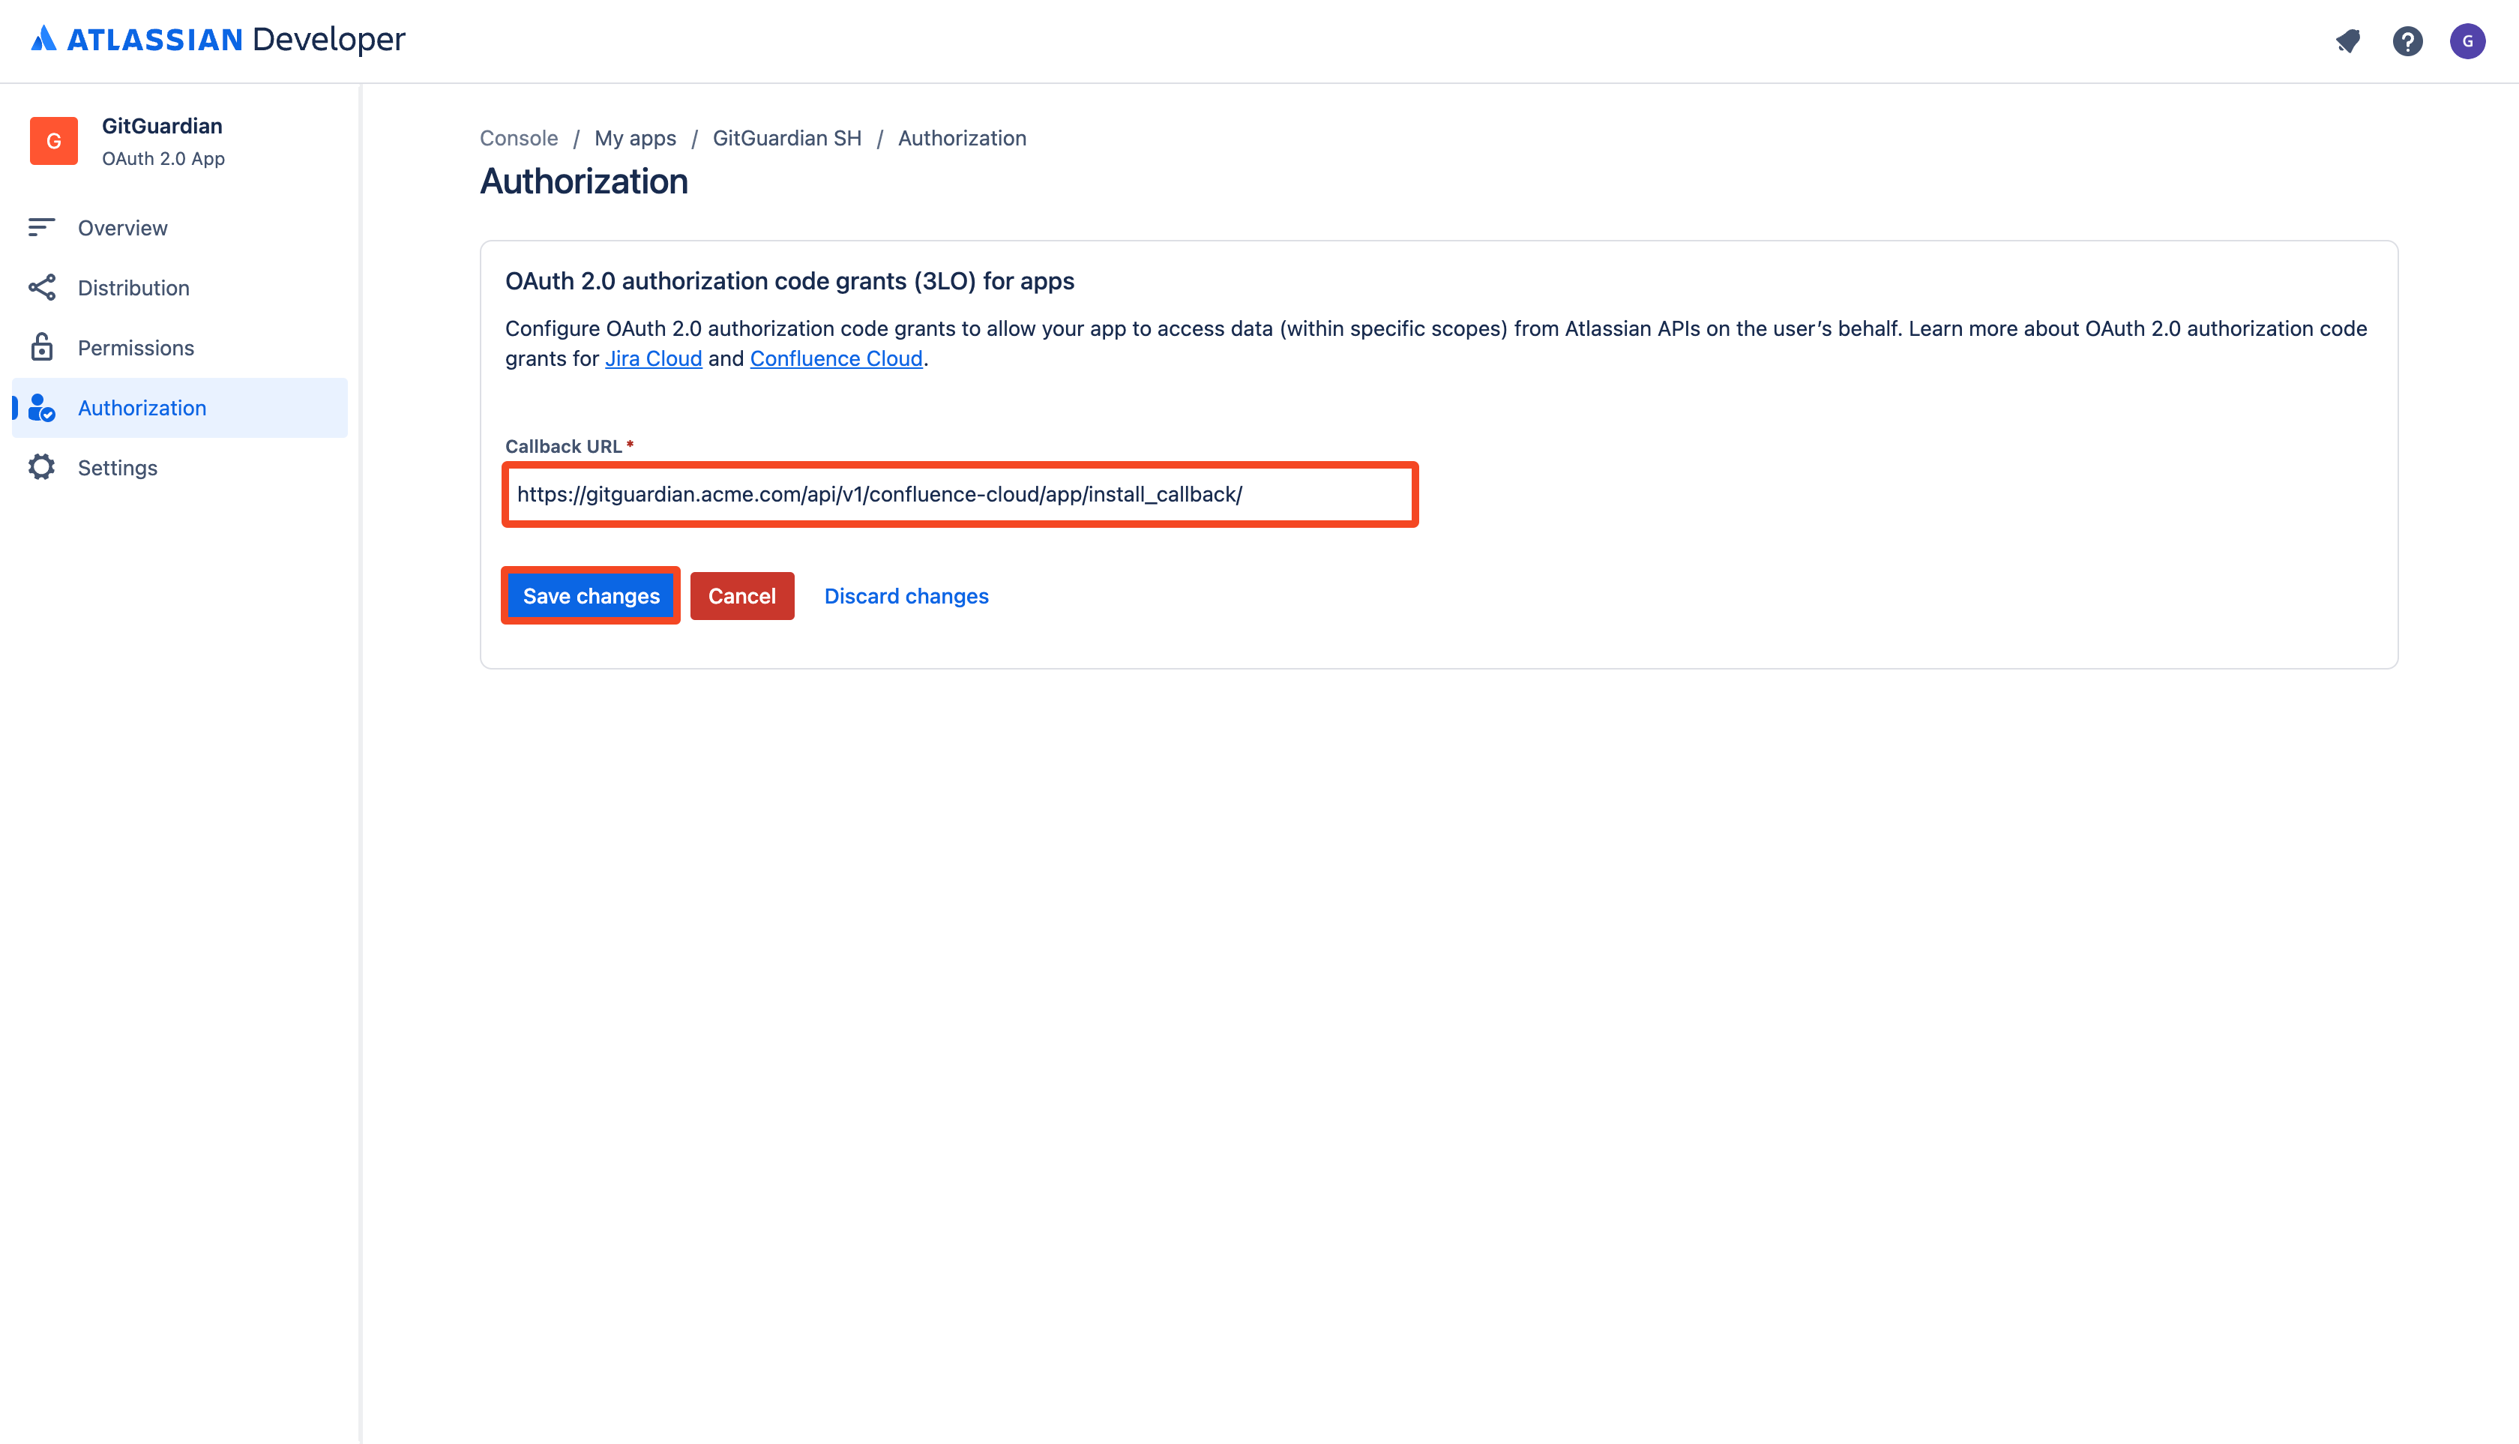Click the orange GitGuardian app avatar

53,141
